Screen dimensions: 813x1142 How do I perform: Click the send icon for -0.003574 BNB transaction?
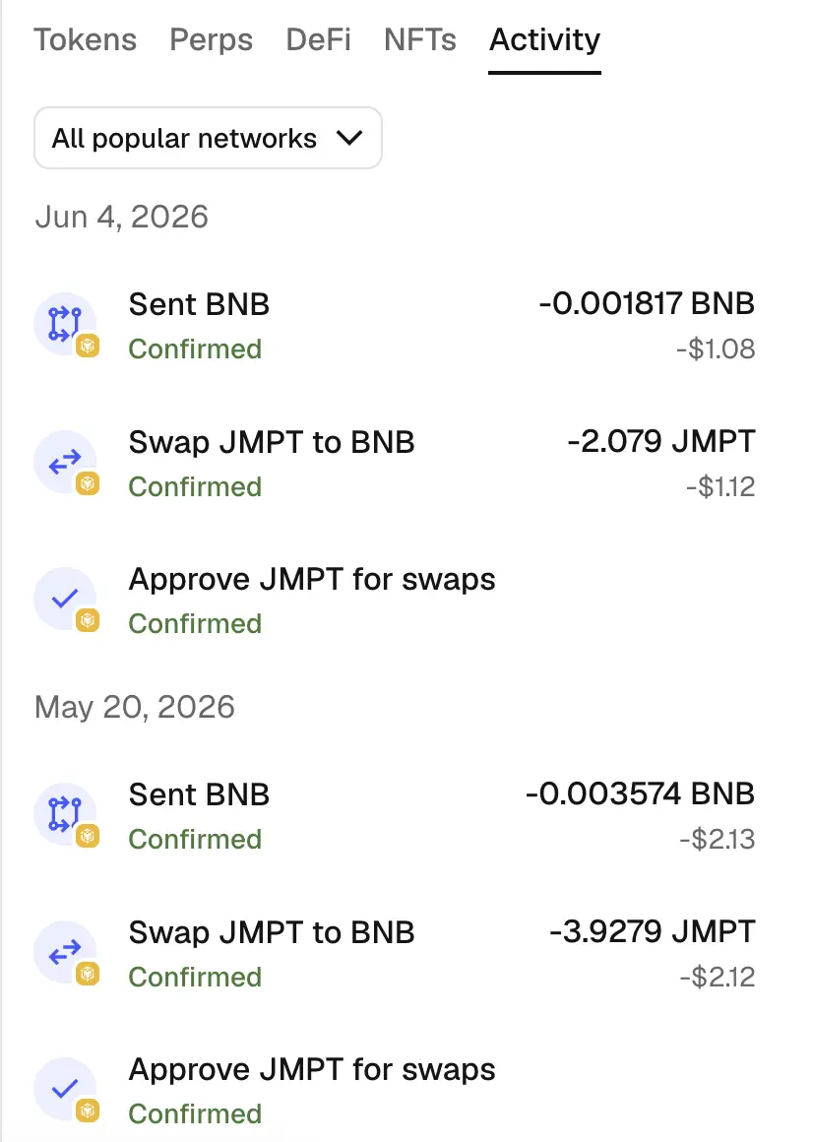point(64,814)
